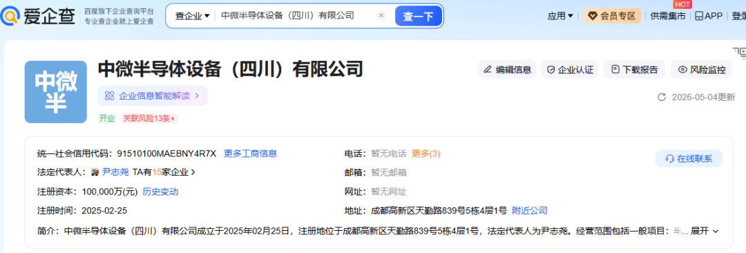The height and width of the screenshot is (253, 746).
Task: Expand the 简介 text with 展开
Action: tap(705, 231)
